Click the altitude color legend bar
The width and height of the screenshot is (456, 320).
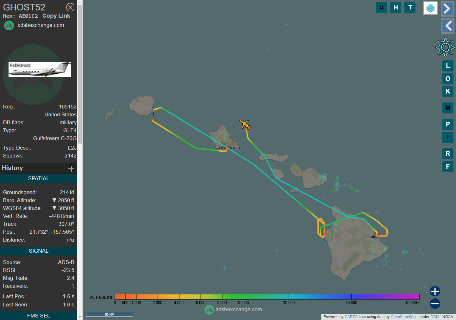tap(267, 297)
